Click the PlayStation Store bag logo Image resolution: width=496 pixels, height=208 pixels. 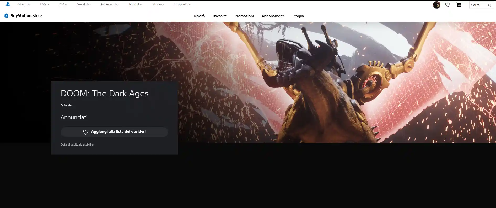click(6, 16)
